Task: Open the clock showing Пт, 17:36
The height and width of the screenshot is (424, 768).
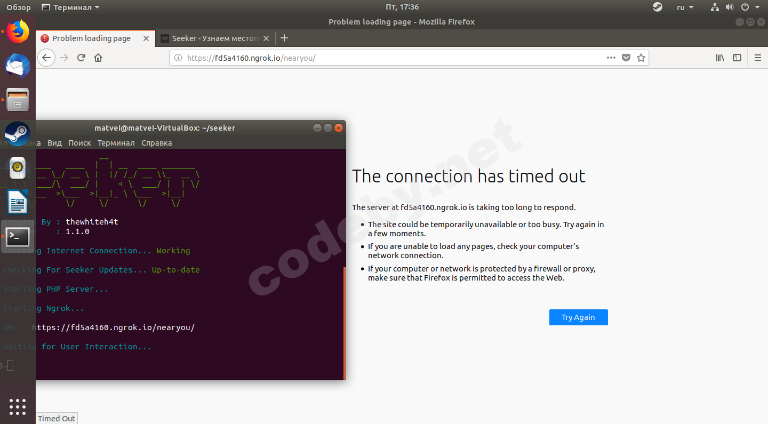Action: tap(402, 7)
